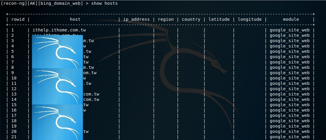Click rowid cell '4'
This screenshot has width=326, height=140.
(x=13, y=46)
